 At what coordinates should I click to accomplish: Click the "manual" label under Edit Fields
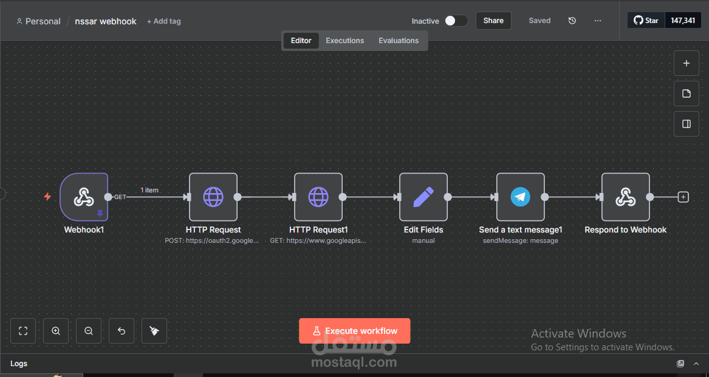(423, 240)
